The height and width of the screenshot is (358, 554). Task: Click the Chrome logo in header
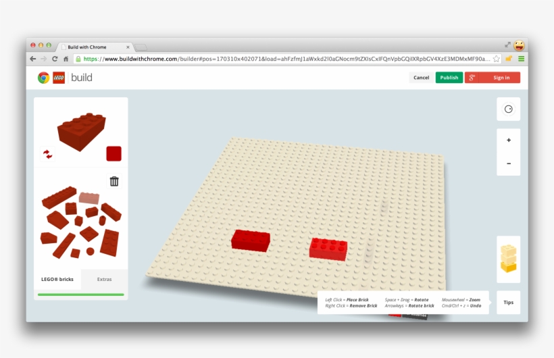[x=43, y=78]
